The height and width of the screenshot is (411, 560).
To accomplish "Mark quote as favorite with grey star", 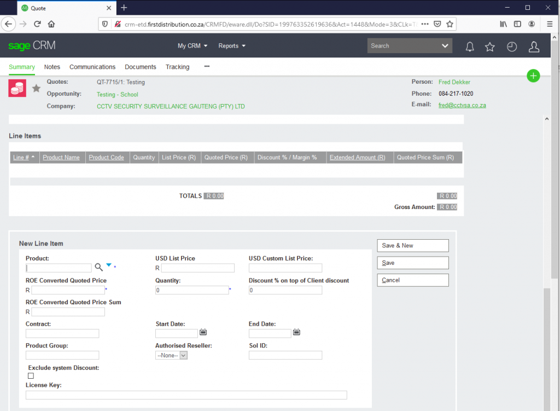I will click(x=36, y=88).
